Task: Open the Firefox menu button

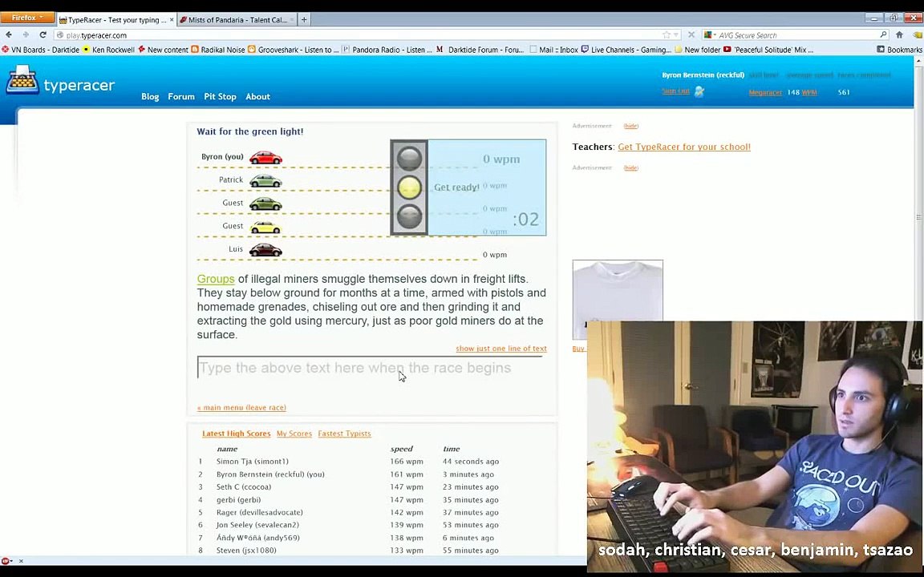Action: coord(27,18)
